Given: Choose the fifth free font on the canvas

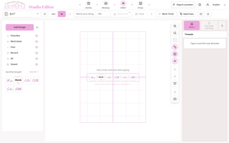Looking at the screenshot, I should 125,77.
